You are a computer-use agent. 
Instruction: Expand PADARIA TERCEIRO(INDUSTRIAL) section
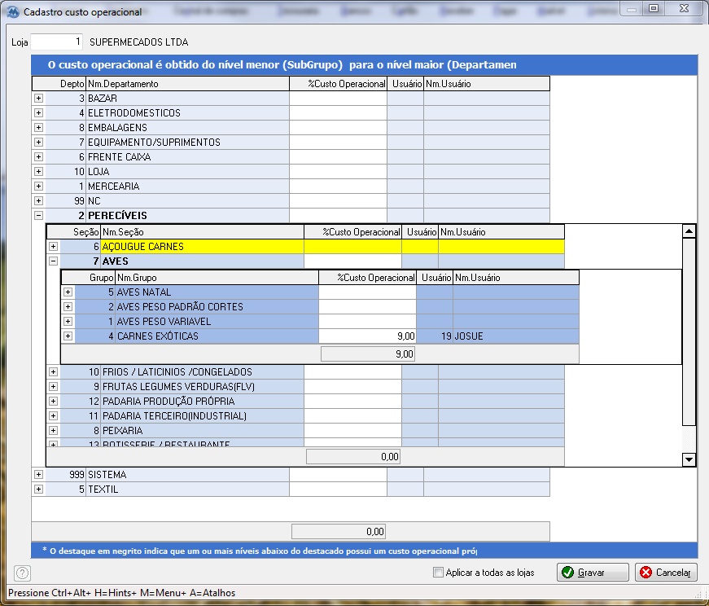tap(54, 415)
